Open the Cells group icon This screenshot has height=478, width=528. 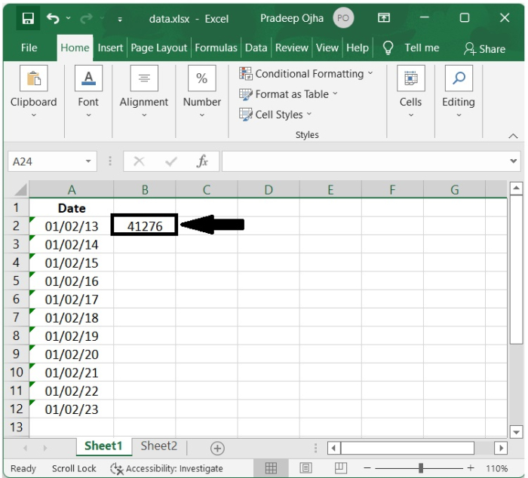pos(411,78)
